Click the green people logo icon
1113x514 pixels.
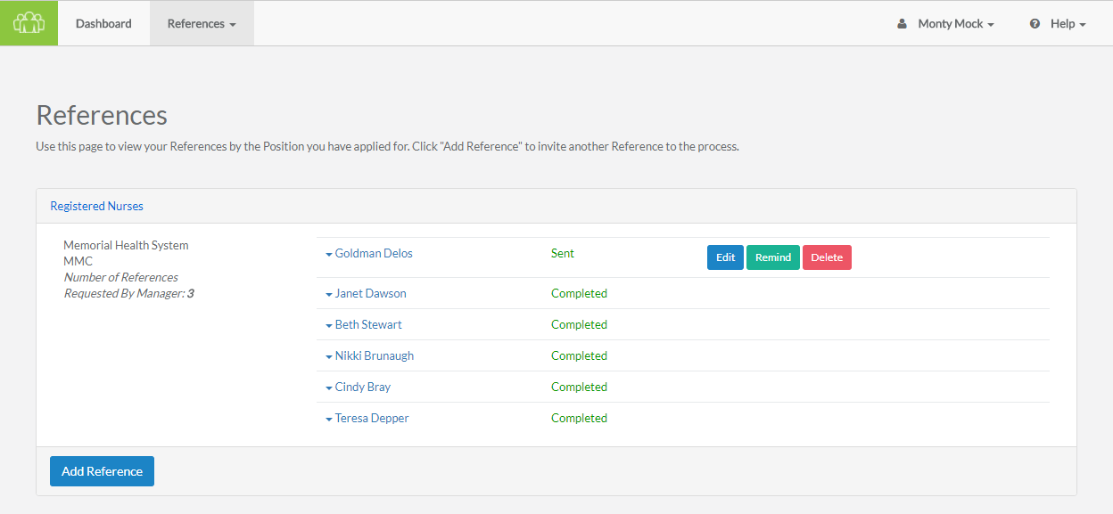(x=29, y=22)
